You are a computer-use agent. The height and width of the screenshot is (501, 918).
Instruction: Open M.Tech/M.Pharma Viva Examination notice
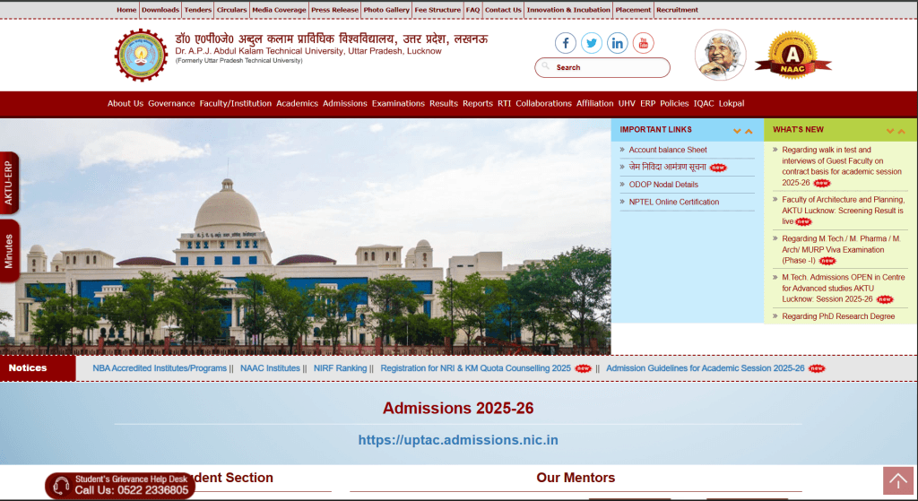tap(841, 249)
